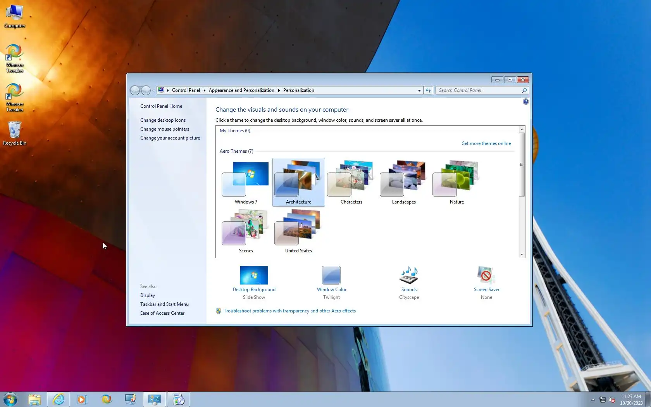The width and height of the screenshot is (651, 407).
Task: Select the Architecture theme
Action: [298, 182]
